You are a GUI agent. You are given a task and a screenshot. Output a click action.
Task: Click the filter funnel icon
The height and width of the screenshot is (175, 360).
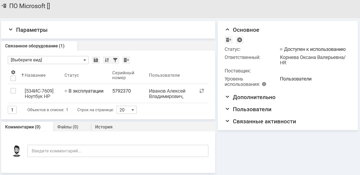click(x=115, y=60)
